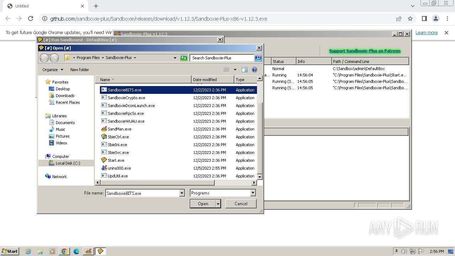455x256 pixels.
Task: Click the Open button
Action: pos(203,204)
